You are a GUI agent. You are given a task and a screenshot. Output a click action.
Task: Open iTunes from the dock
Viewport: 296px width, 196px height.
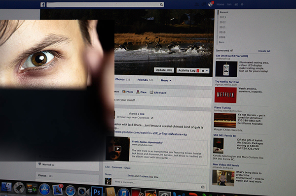point(124,193)
